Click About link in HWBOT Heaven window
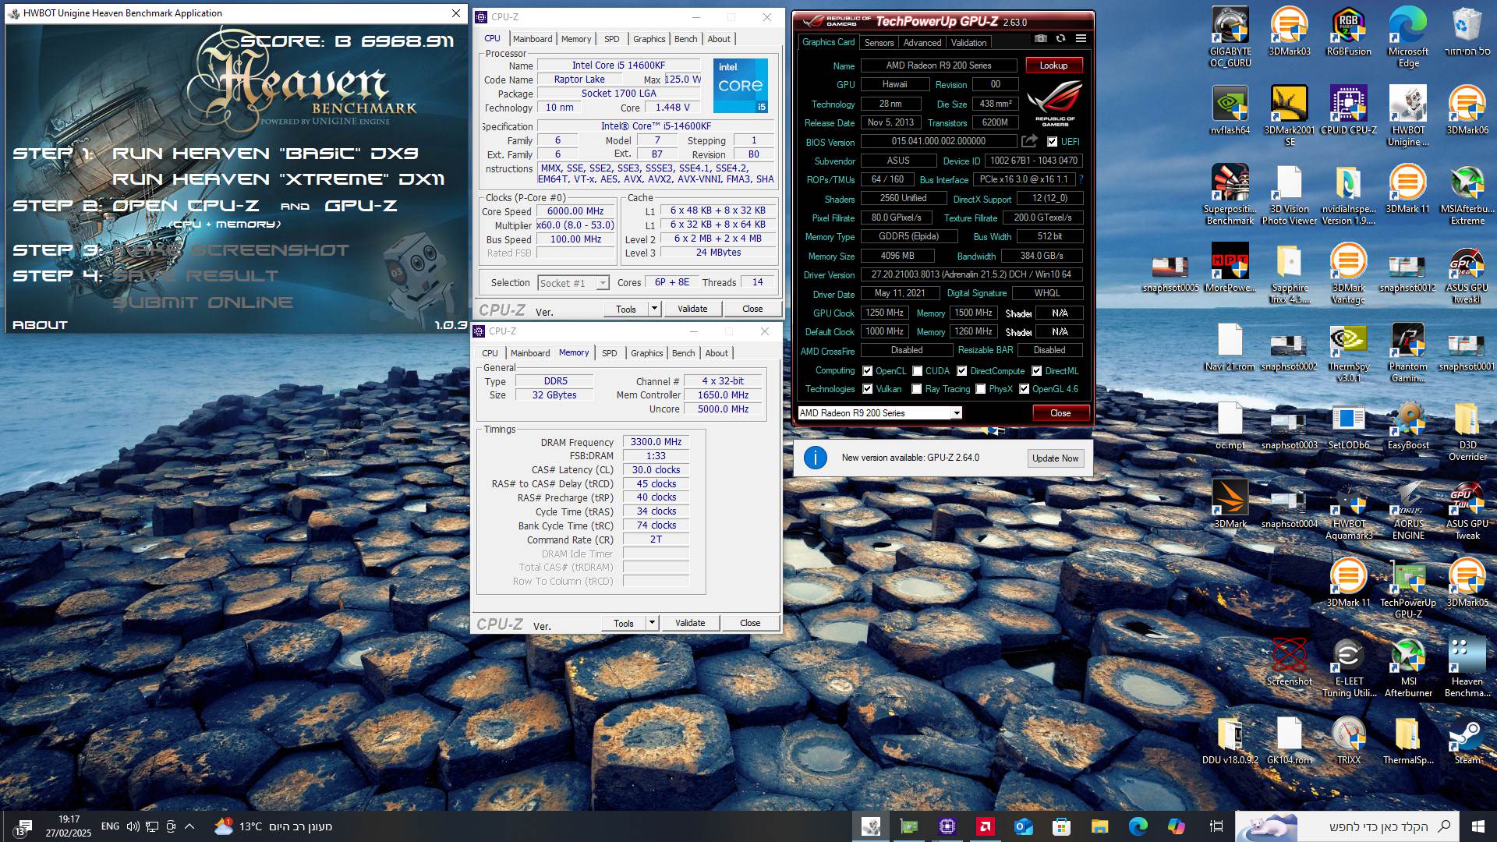The width and height of the screenshot is (1497, 842). tap(41, 325)
